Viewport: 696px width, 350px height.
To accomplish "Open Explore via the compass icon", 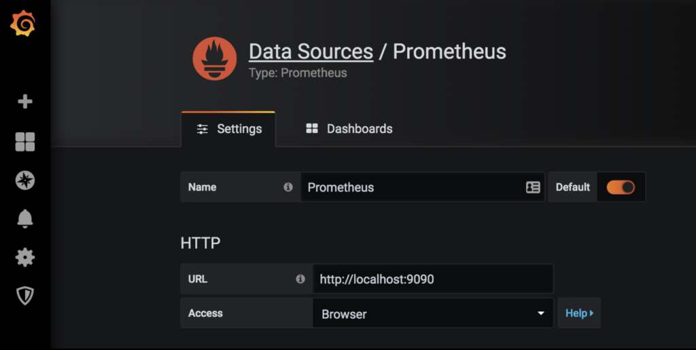I will click(x=25, y=180).
